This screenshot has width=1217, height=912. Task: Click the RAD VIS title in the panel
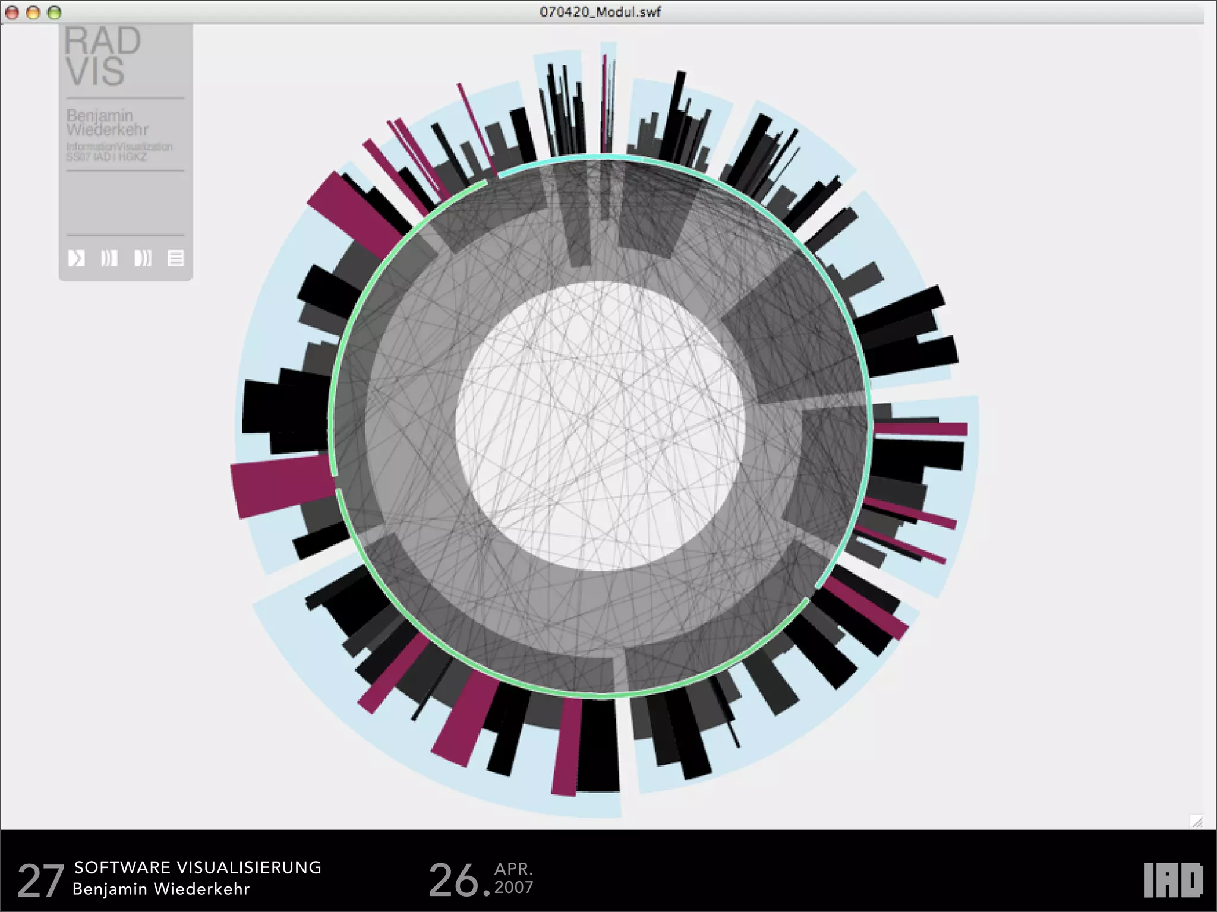[102, 56]
